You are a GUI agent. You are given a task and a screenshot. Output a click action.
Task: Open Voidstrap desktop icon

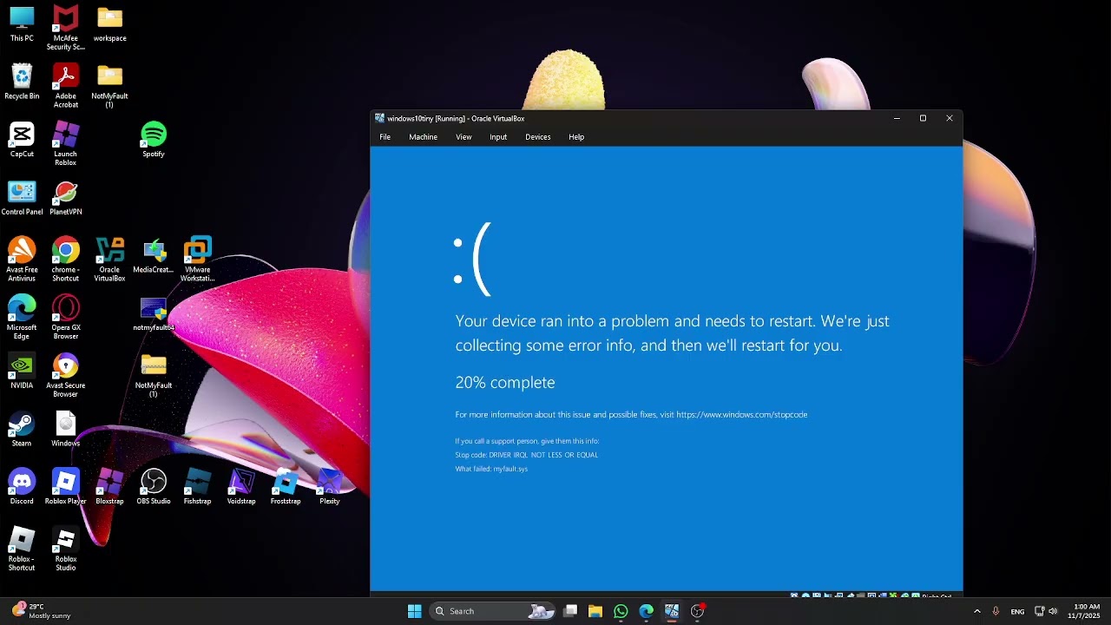241,487
